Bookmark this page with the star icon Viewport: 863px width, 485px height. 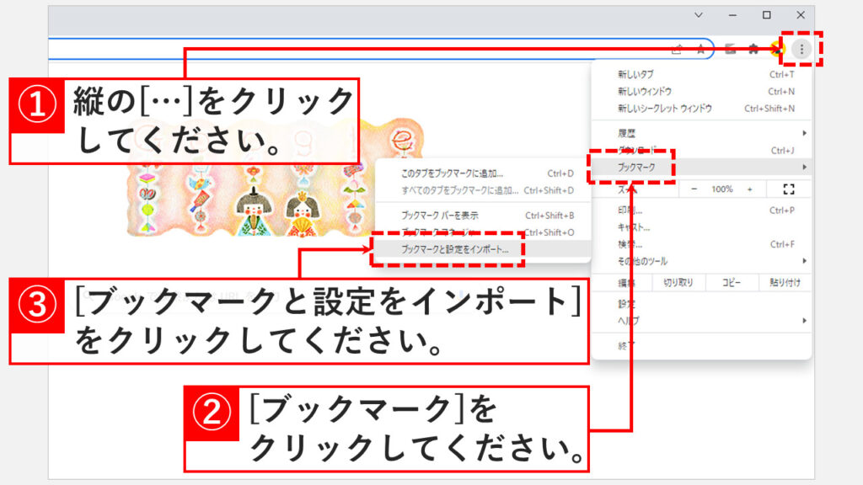(x=700, y=50)
